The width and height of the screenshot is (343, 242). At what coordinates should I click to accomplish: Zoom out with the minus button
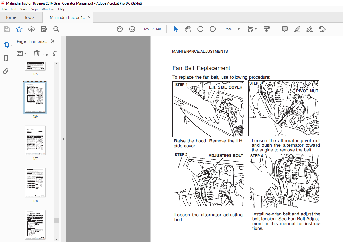coord(200,29)
